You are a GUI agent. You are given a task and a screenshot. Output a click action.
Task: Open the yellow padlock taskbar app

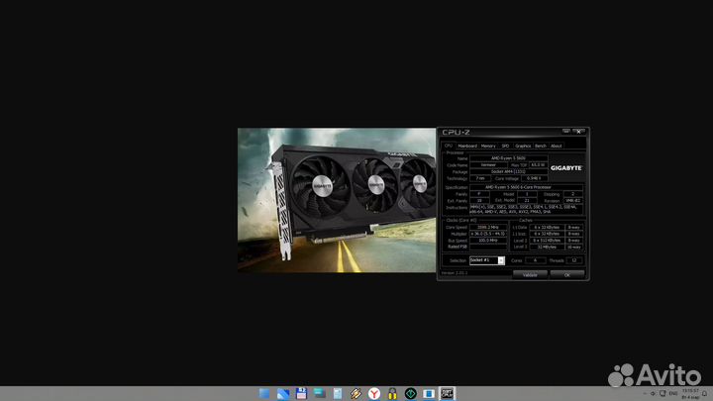tap(392, 394)
